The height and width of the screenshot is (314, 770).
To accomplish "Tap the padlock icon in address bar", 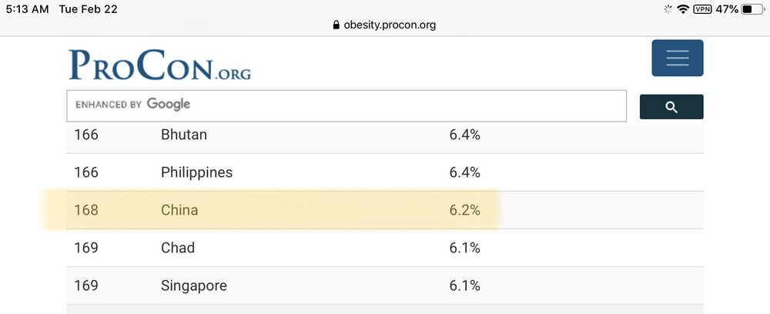I will (336, 25).
